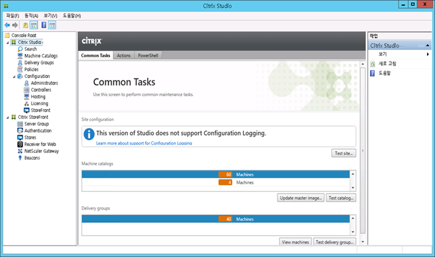
Task: Collapse the Citrix Studio tree node
Action: (x=8, y=43)
